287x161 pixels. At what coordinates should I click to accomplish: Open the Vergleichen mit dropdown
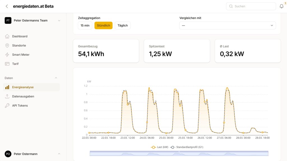(227, 25)
